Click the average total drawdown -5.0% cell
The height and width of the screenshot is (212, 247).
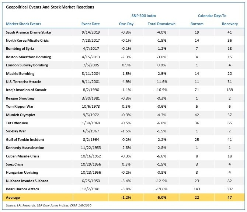[x=161, y=198]
